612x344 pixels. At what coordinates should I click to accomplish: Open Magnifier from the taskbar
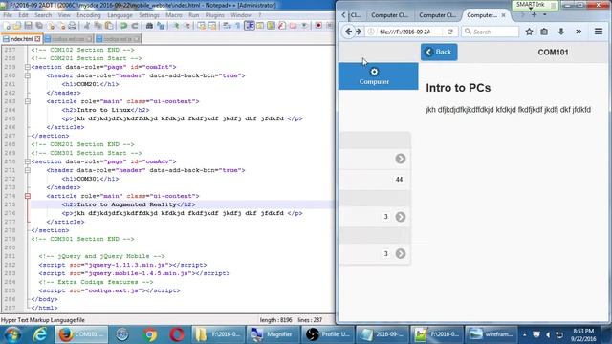pyautogui.click(x=272, y=334)
